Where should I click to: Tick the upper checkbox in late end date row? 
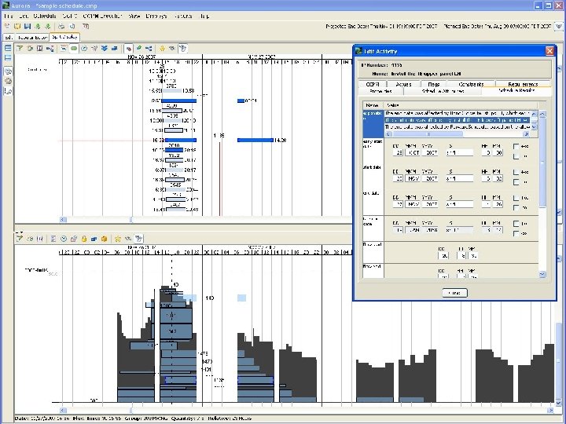pos(516,224)
